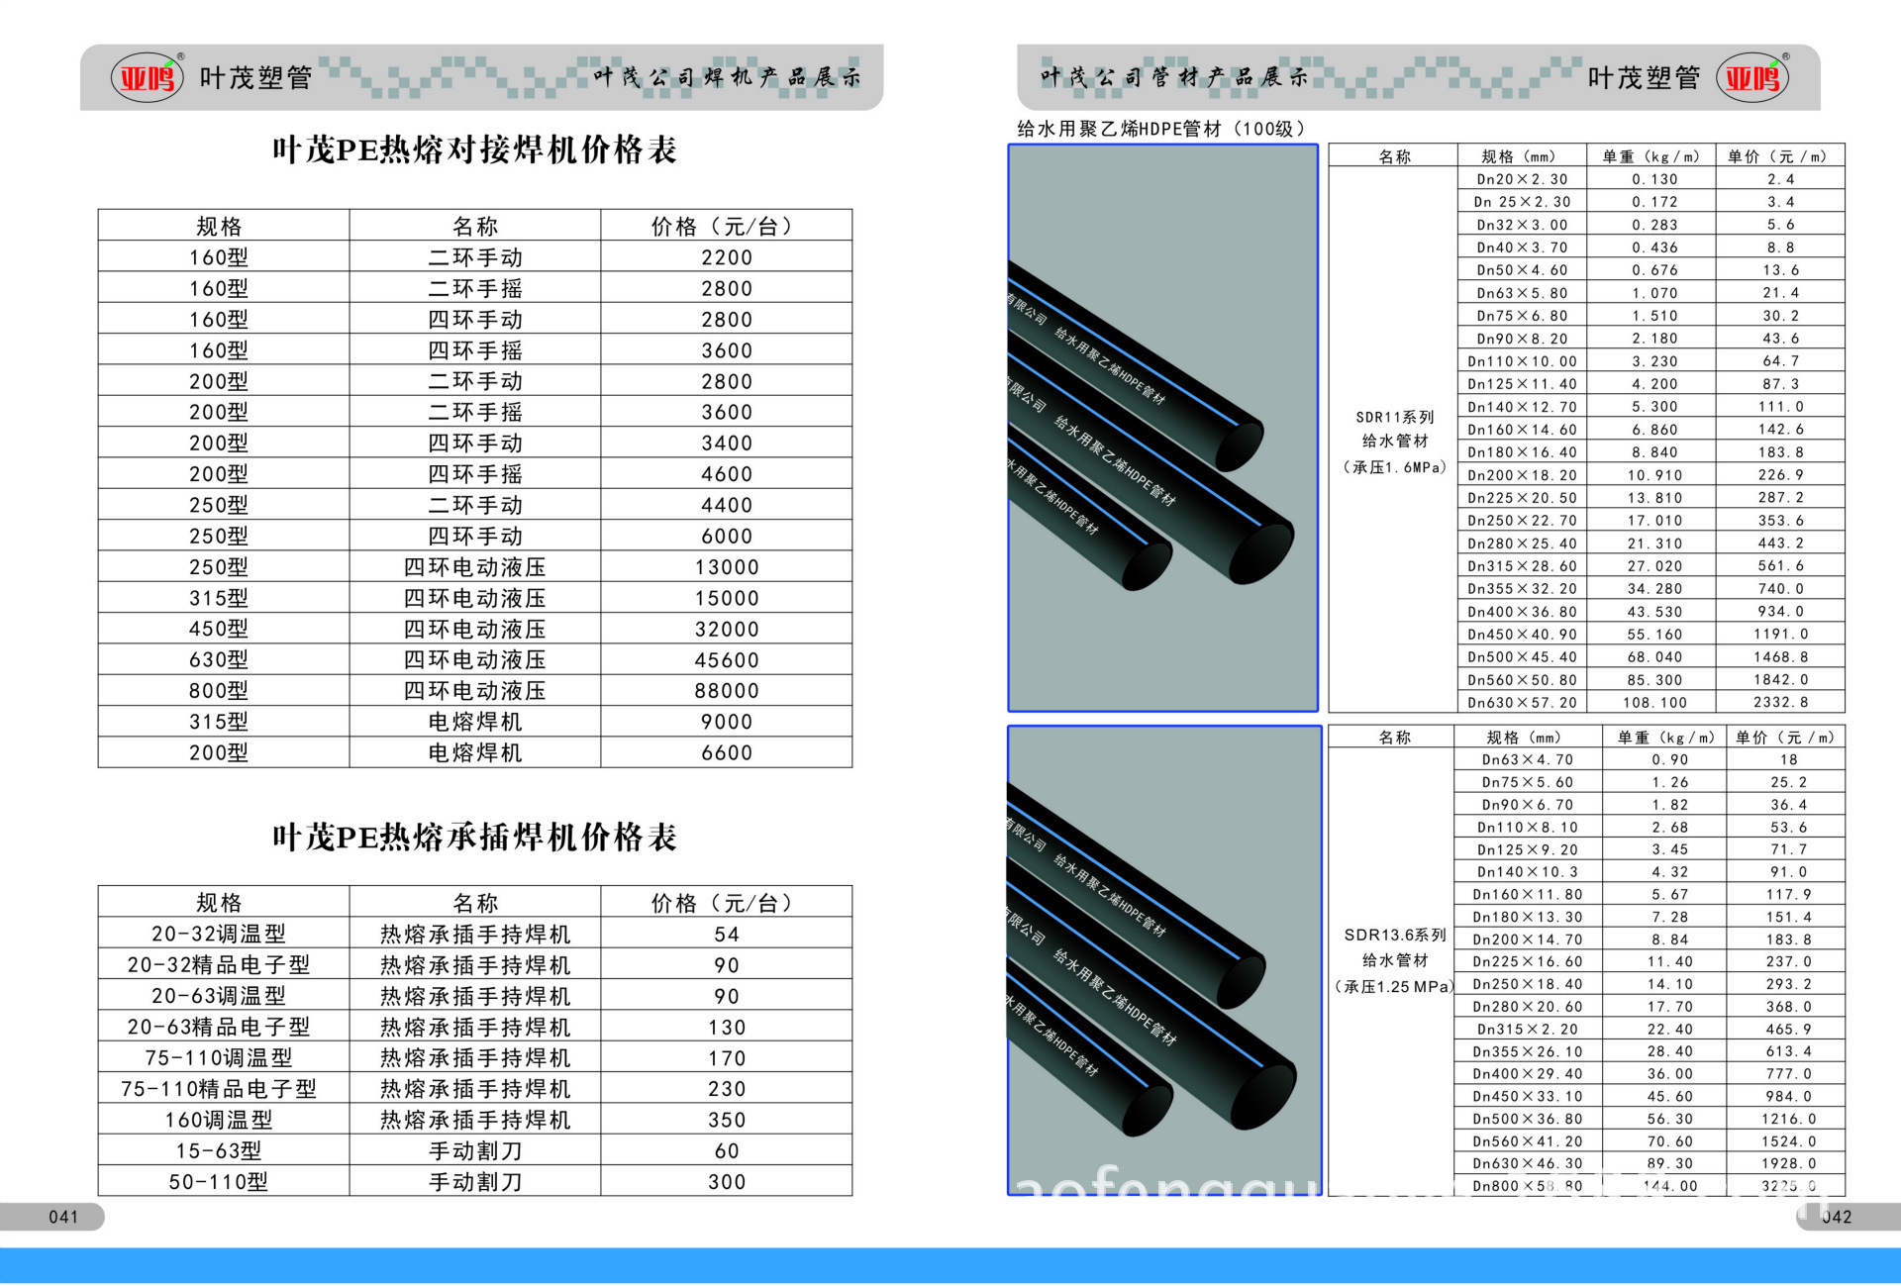Click the banner text 叶茂公司管材产品展示
The image size is (1901, 1286).
pyautogui.click(x=1174, y=76)
